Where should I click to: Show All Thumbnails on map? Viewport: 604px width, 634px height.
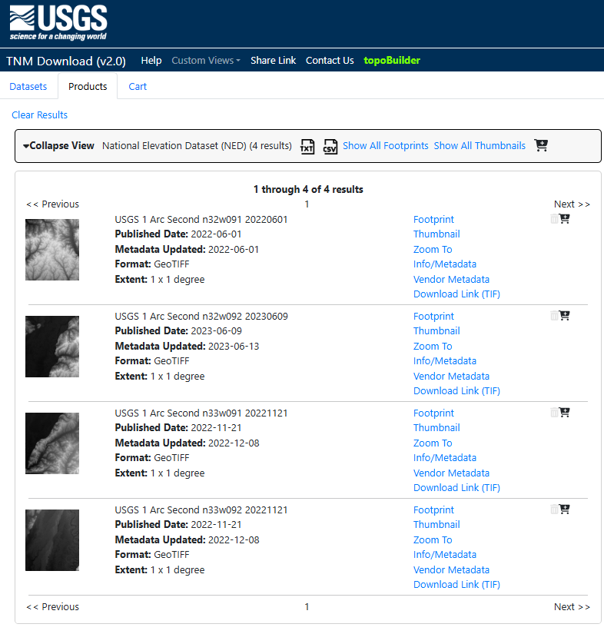(x=480, y=145)
